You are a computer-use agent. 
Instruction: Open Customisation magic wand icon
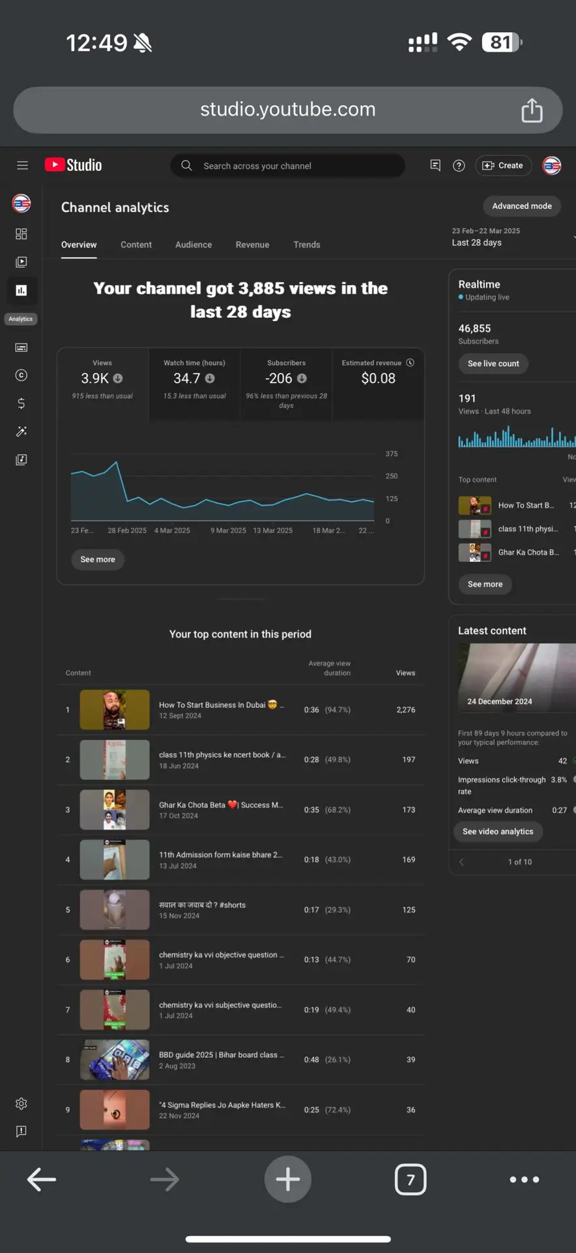point(22,431)
